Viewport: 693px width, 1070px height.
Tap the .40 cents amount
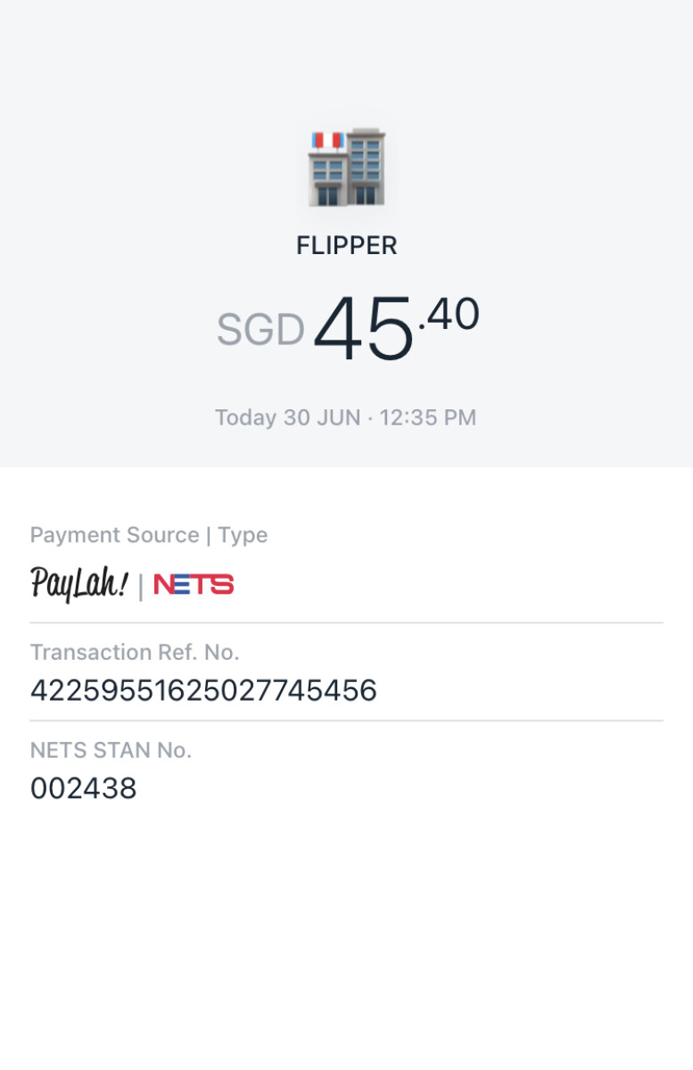[x=449, y=315]
